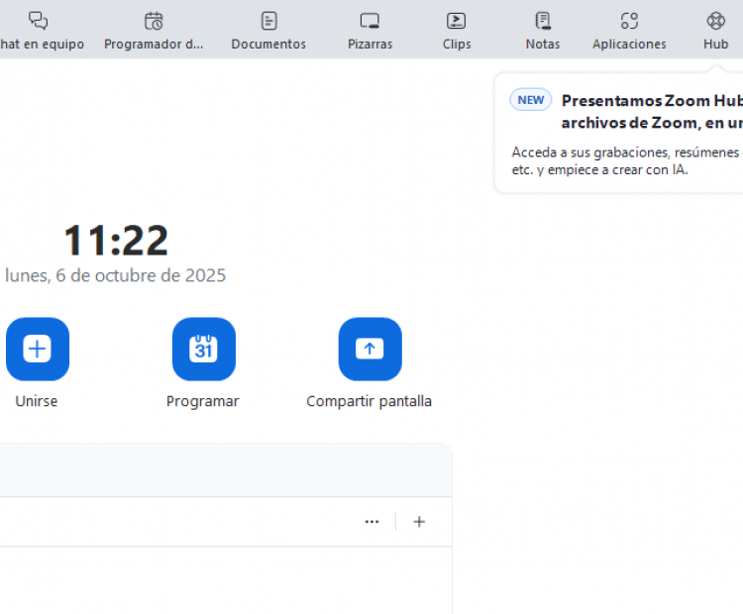Click the Presentamos Zoom Hub heading

click(651, 100)
